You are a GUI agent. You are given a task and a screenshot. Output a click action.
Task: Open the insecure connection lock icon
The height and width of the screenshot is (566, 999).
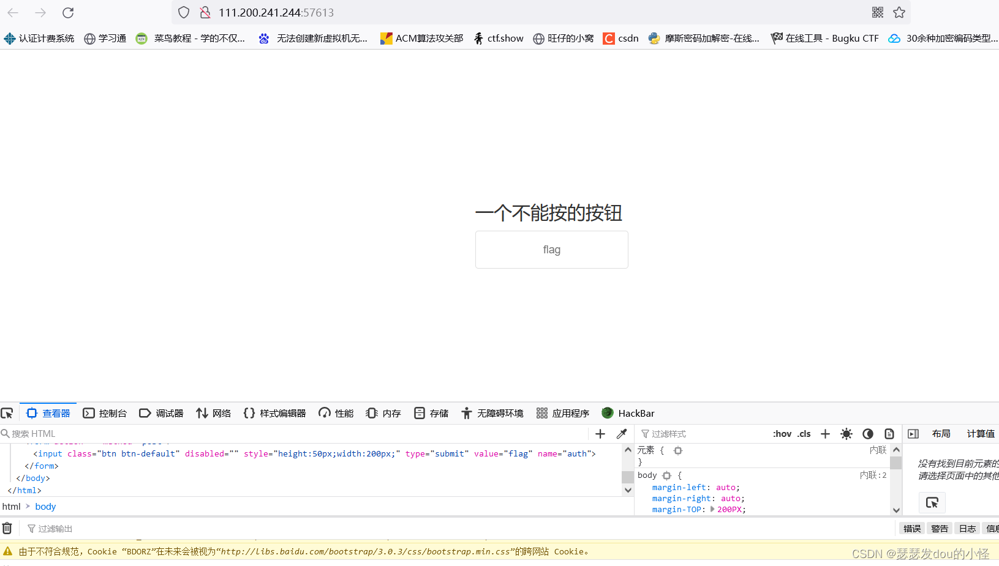205,12
